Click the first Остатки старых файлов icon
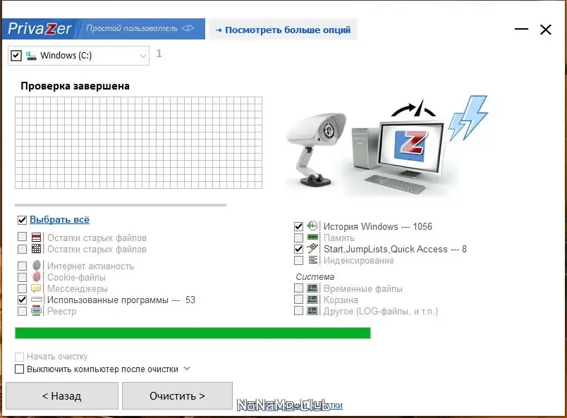 pyautogui.click(x=36, y=238)
